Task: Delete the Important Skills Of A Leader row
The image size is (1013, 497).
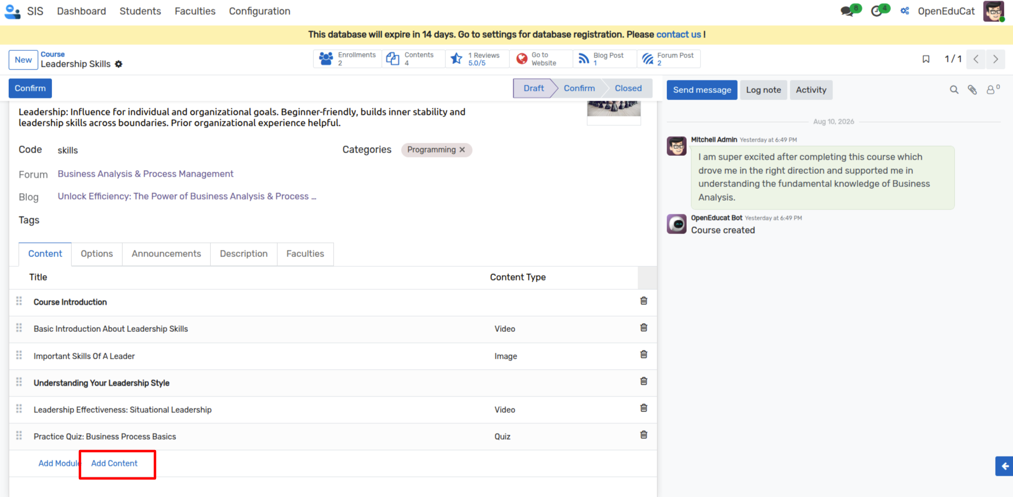Action: pos(644,354)
